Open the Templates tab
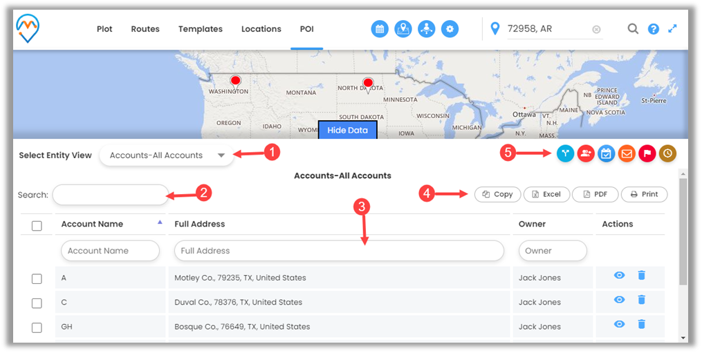The image size is (702, 353). click(201, 29)
